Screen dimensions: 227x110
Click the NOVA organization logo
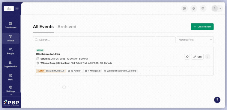(x=9, y=8)
